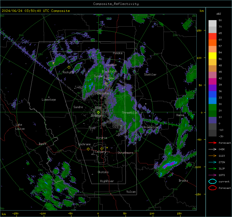This screenshot has width=232, height=217.
Task: Click the Sundre town label
Action: click(x=78, y=107)
